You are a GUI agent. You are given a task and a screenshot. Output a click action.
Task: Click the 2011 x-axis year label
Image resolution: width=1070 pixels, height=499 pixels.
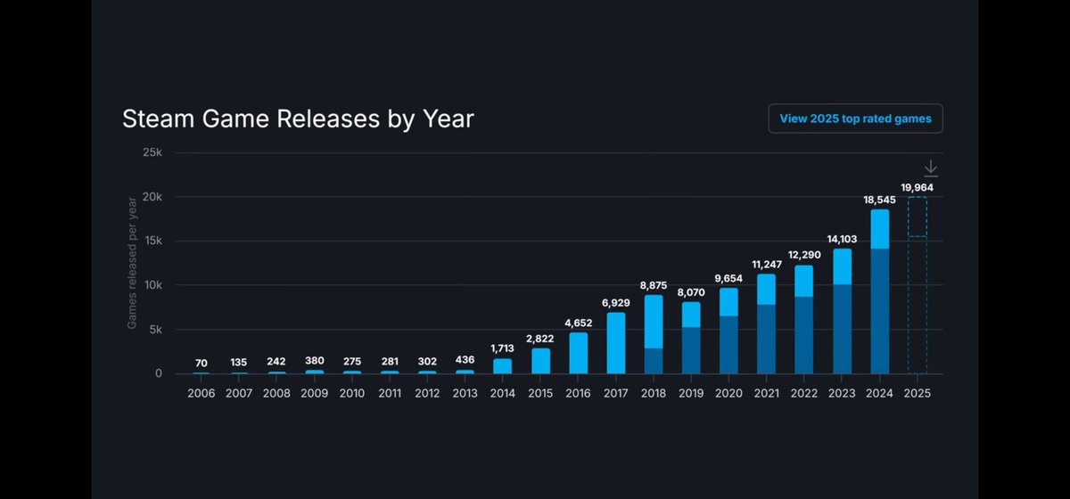(x=390, y=393)
